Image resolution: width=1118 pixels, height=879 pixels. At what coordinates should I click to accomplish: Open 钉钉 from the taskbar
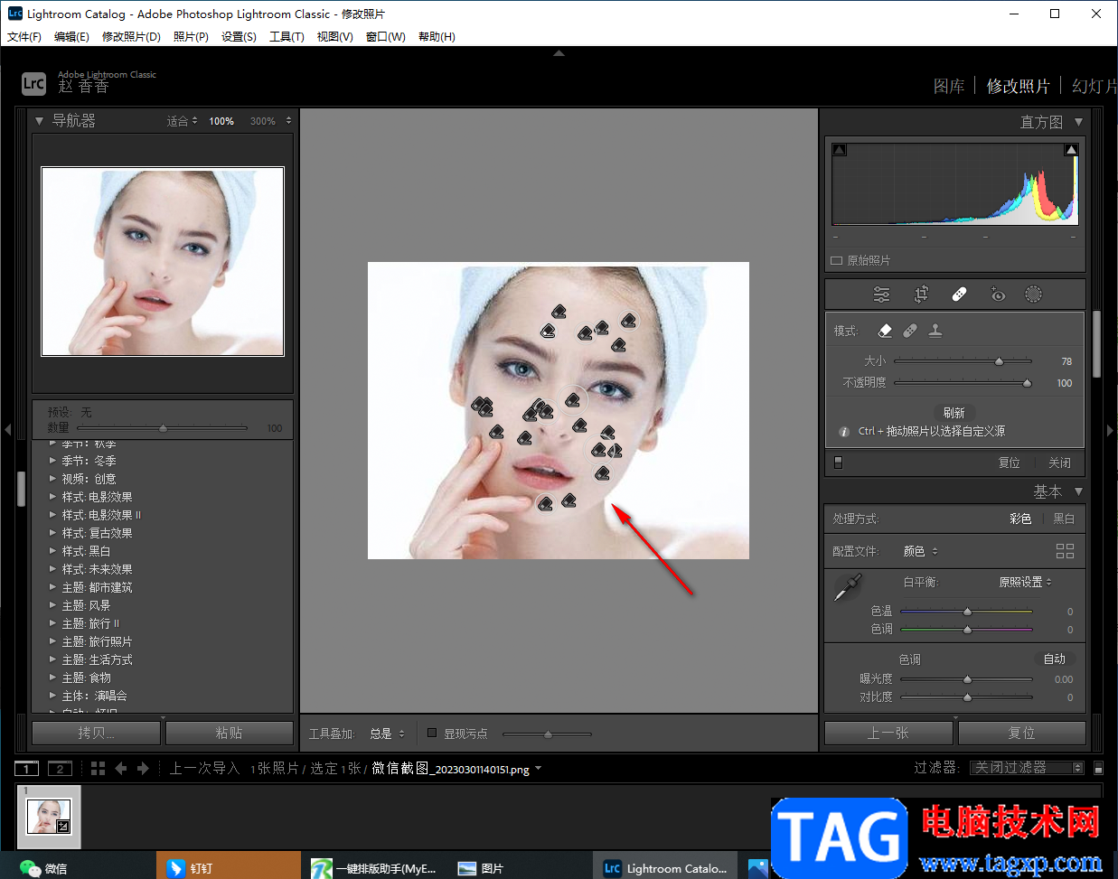[228, 865]
